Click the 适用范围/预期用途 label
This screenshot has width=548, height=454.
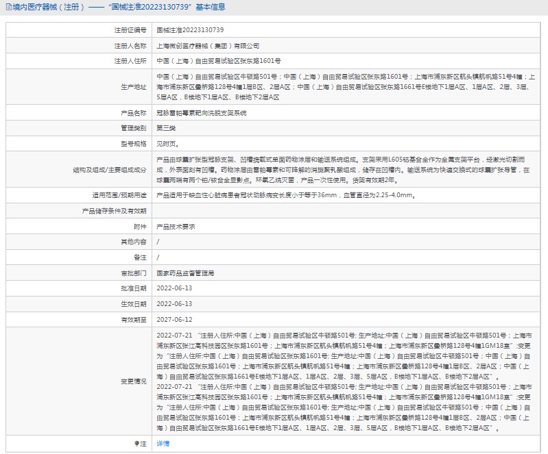[x=119, y=195]
